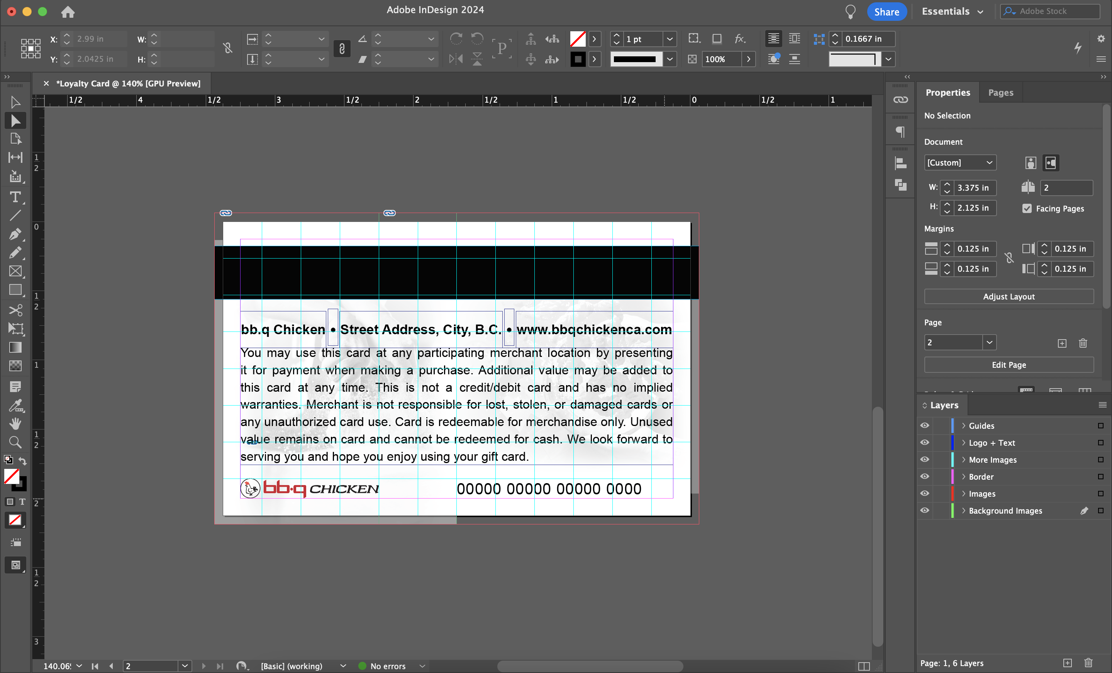This screenshot has width=1112, height=673.
Task: Click the Rotate 90° Clockwise icon
Action: 456,39
